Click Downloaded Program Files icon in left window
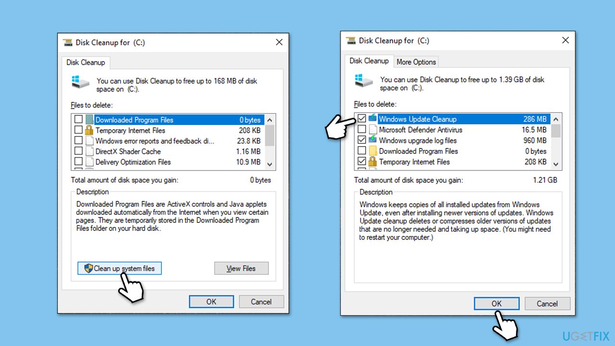Screen dimensions: 615x346 (89, 120)
